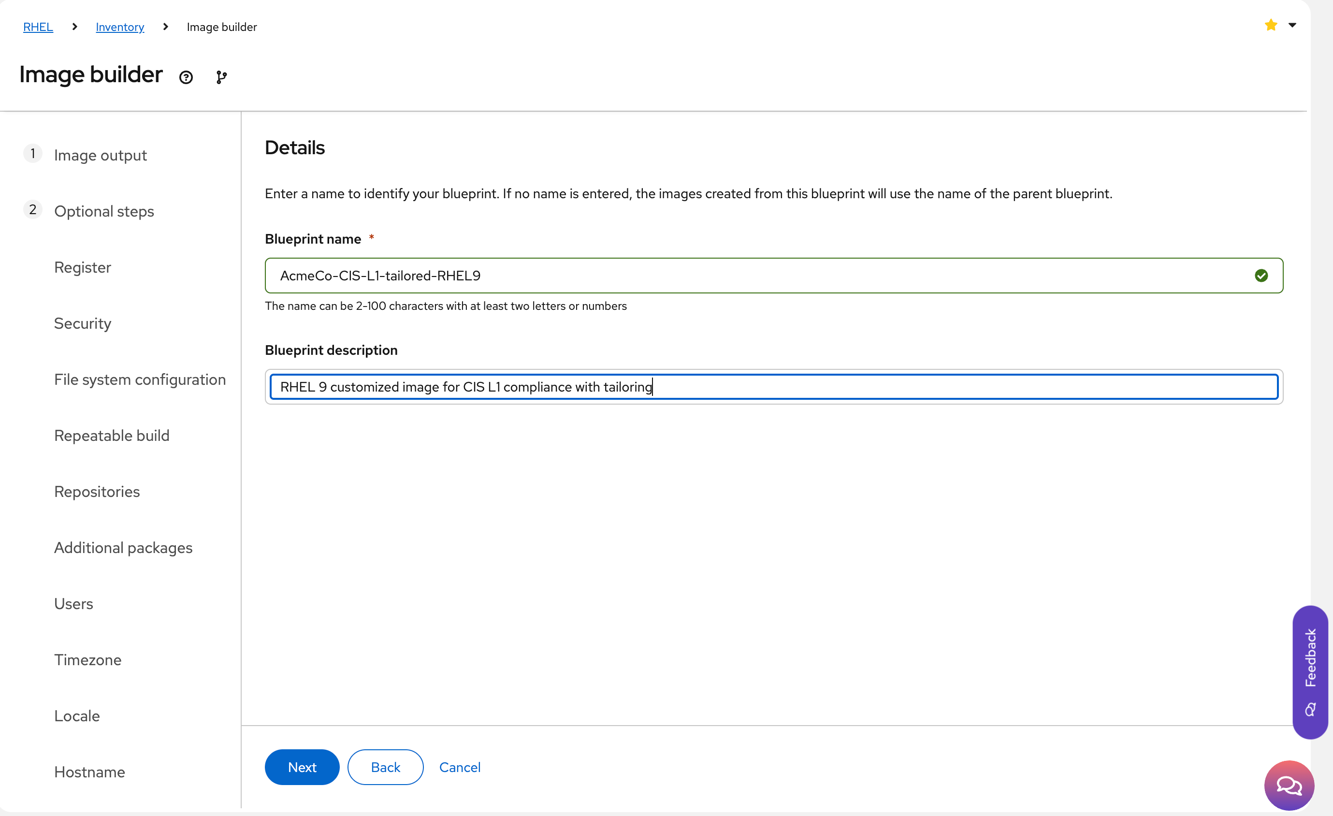Click the yellow favorite star icon
Image resolution: width=1333 pixels, height=816 pixels.
[1271, 25]
